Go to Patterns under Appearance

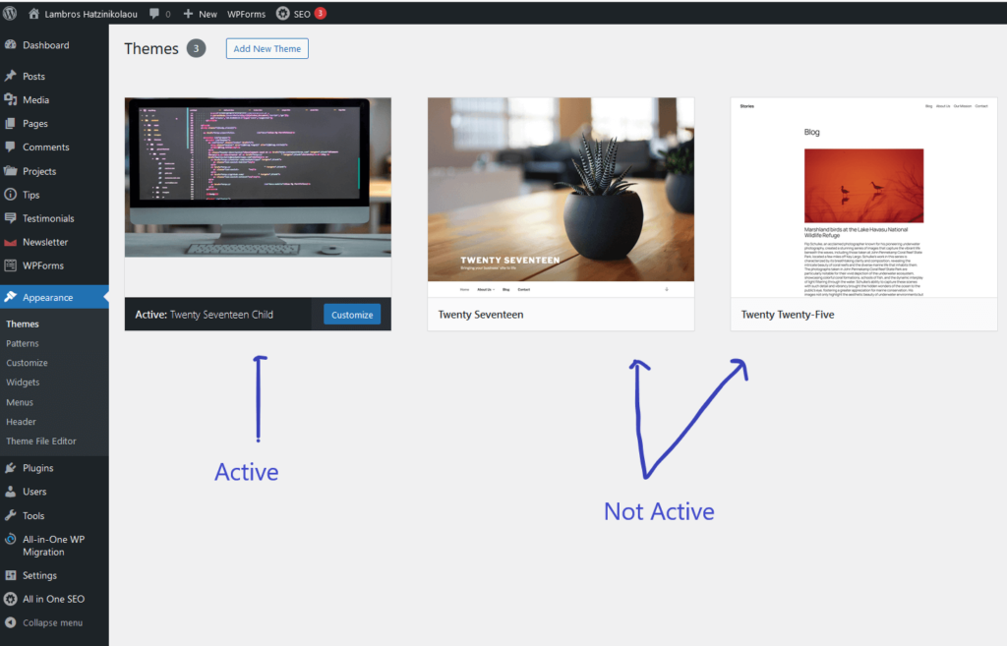tap(23, 343)
